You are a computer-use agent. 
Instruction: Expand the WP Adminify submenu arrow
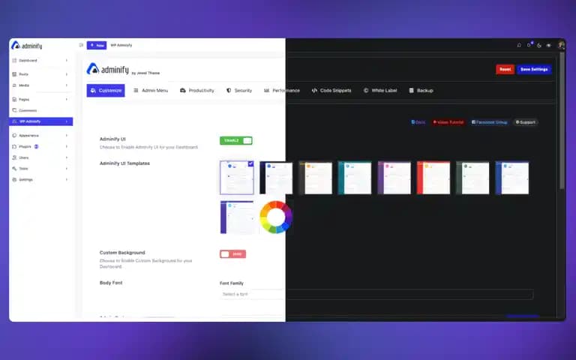67,121
